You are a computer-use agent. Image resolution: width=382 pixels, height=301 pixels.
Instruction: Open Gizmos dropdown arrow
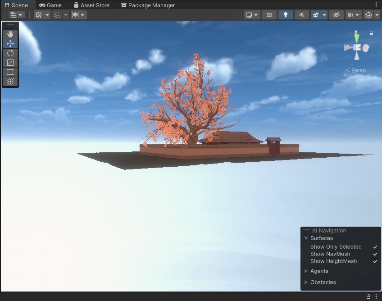[377, 15]
